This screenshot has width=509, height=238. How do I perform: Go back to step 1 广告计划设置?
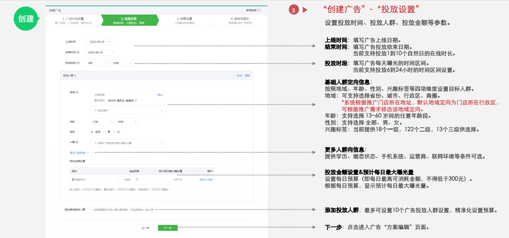pyautogui.click(x=74, y=18)
